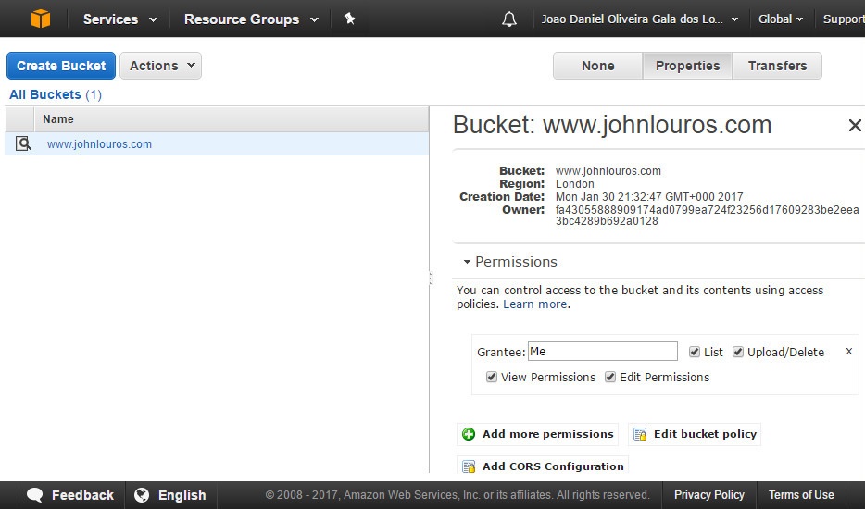Open the Terms of Use link
Screen dimensions: 865x509
tap(801, 495)
